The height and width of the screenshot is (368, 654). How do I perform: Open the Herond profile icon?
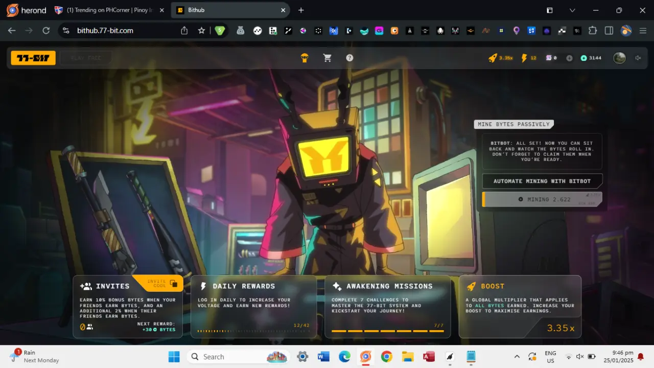click(x=626, y=31)
